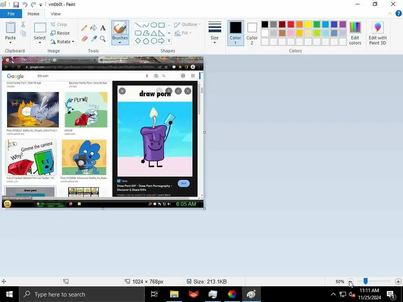Click the taskbar search box

click(82, 294)
